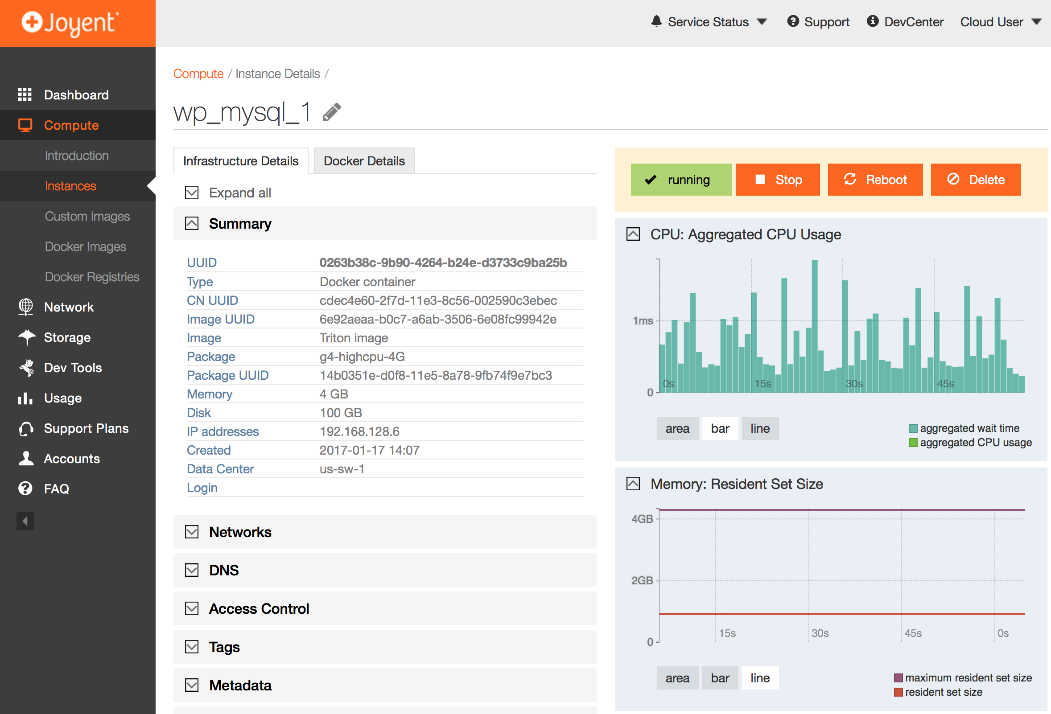This screenshot has height=714, width=1051.
Task: Click the Reboot instance button
Action: pos(876,178)
